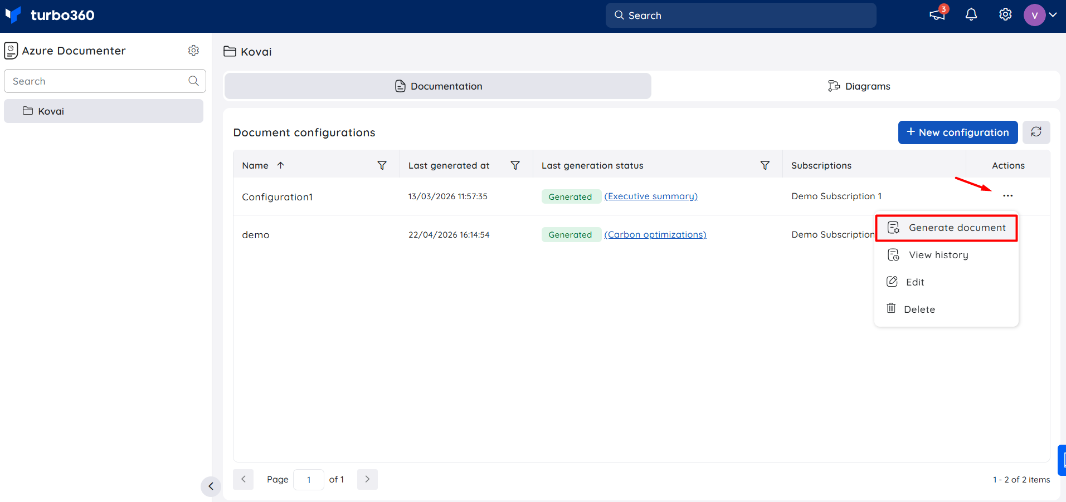The width and height of the screenshot is (1066, 502).
Task: Open Carbon optimizations link
Action: click(655, 235)
